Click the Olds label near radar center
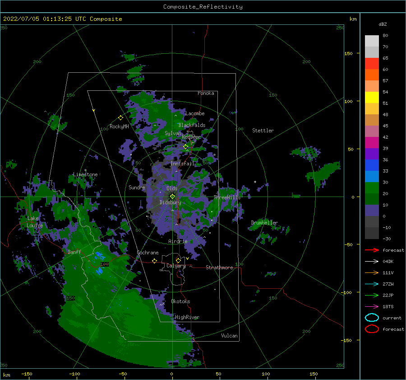The width and height of the screenshot is (406, 380). 172,188
